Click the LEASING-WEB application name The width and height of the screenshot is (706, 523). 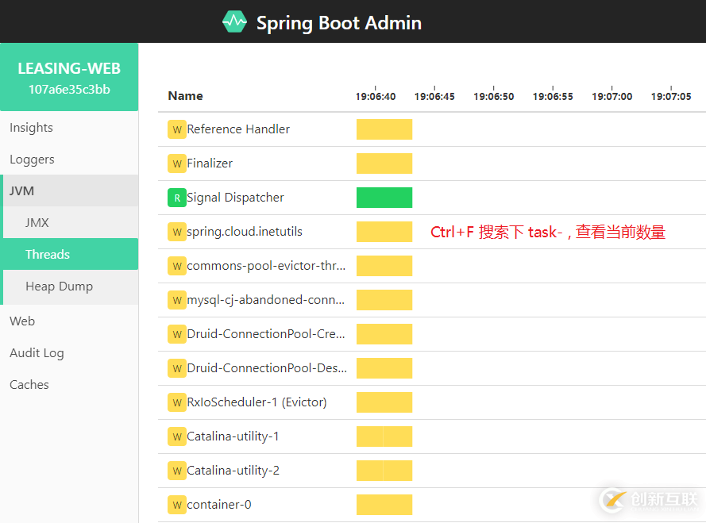coord(68,68)
